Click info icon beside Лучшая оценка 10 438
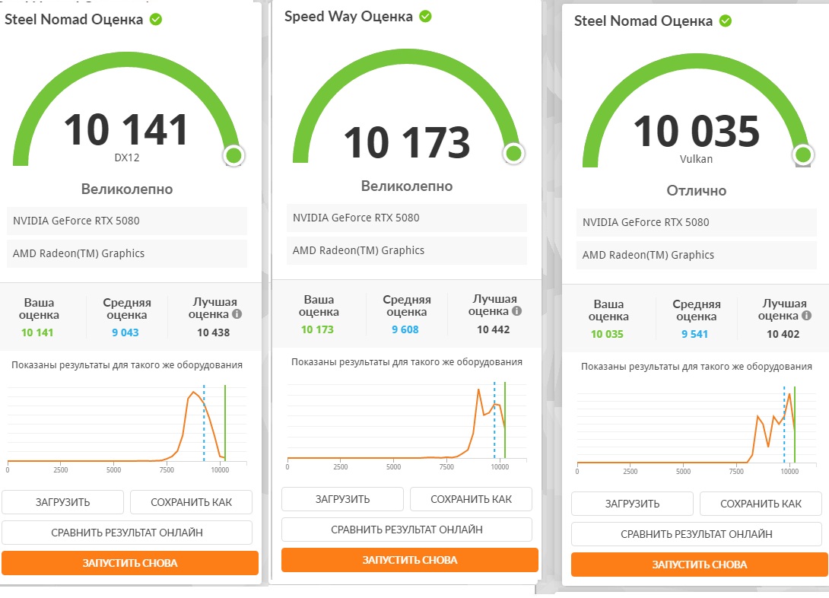The width and height of the screenshot is (829, 598). 237,314
